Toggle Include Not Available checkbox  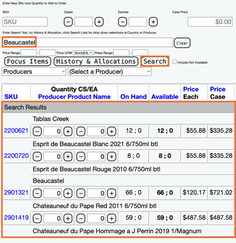174,61
